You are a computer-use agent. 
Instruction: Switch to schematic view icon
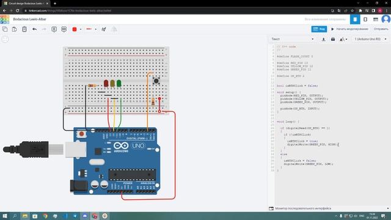pos(365,19)
